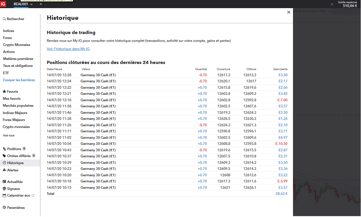Open the Actualités sidebar item

click(15, 182)
